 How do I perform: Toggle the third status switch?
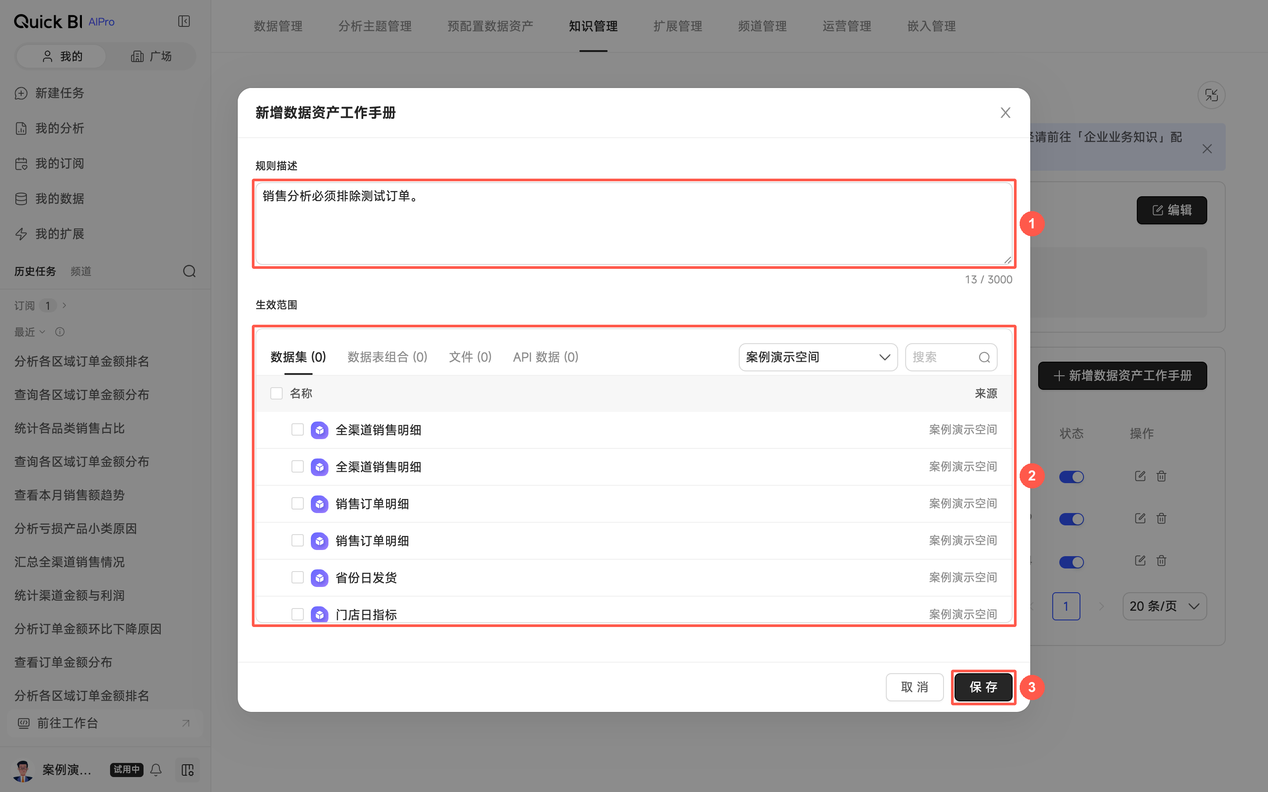[1071, 561]
